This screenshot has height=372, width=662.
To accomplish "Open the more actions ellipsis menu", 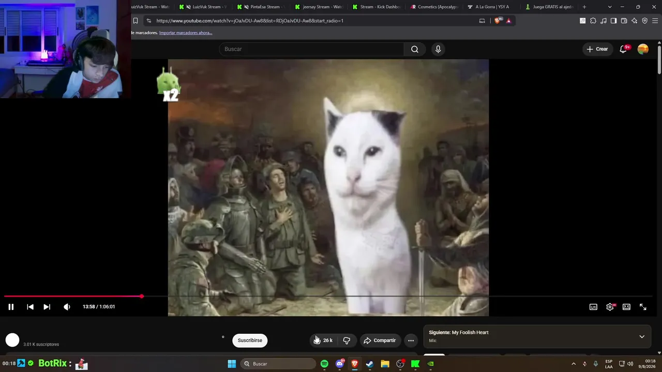I will 411,340.
